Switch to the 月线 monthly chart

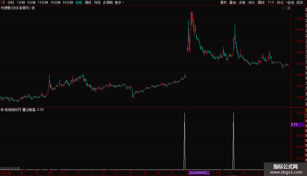tap(97, 2)
